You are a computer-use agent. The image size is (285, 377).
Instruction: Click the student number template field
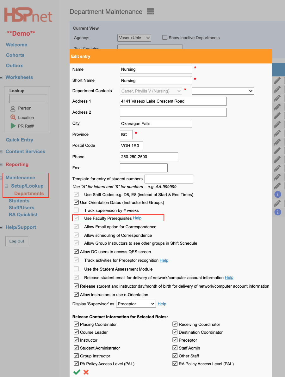169,179
